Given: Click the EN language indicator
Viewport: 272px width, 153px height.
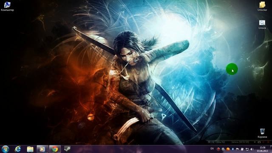Looking at the screenshot, I should click(x=212, y=149).
